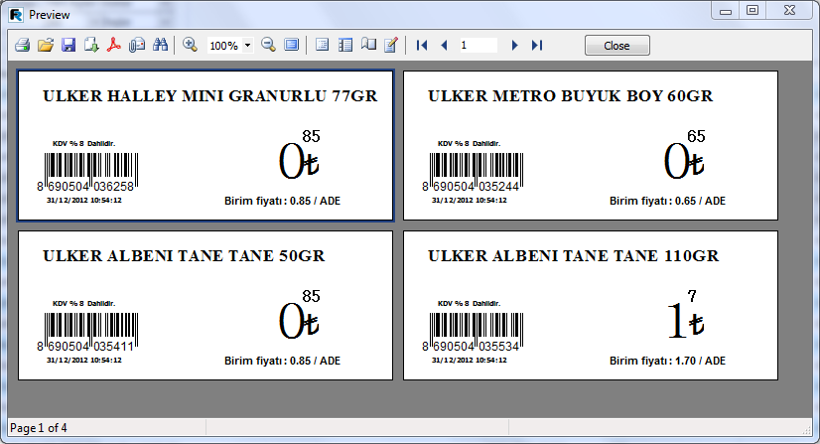Viewport: 820px width, 444px height.
Task: Click the Print icon in the toolbar
Action: 22,45
